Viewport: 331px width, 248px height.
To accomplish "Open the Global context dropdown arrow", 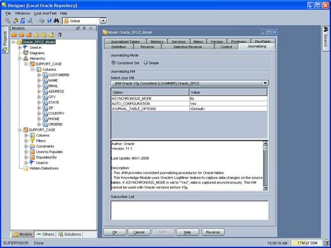I will click(103, 21).
